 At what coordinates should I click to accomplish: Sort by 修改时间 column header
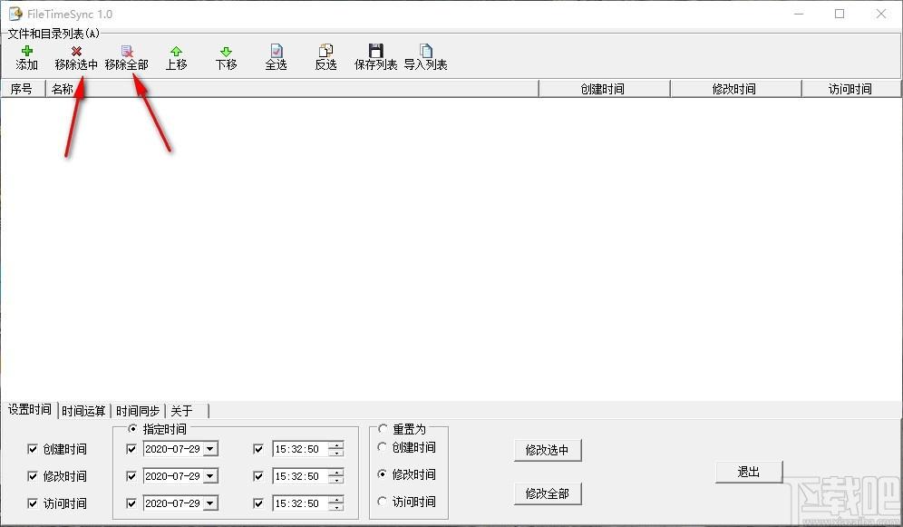tap(735, 89)
